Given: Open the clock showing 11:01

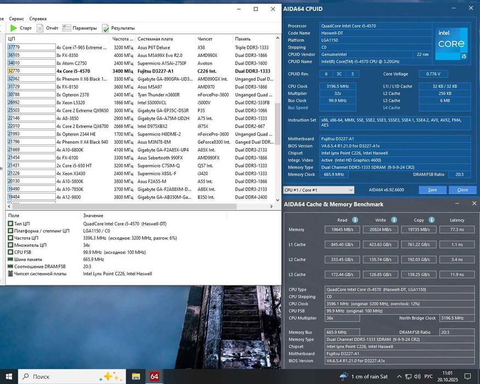Looking at the screenshot, I should coord(448,376).
